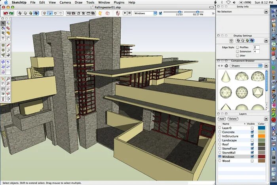
Task: Pause the scene animation
Action: tap(130, 13)
